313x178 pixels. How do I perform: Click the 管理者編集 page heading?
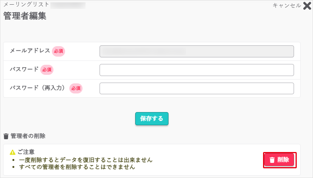click(25, 16)
